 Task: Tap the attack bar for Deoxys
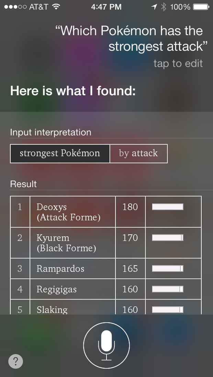pyautogui.click(x=168, y=207)
